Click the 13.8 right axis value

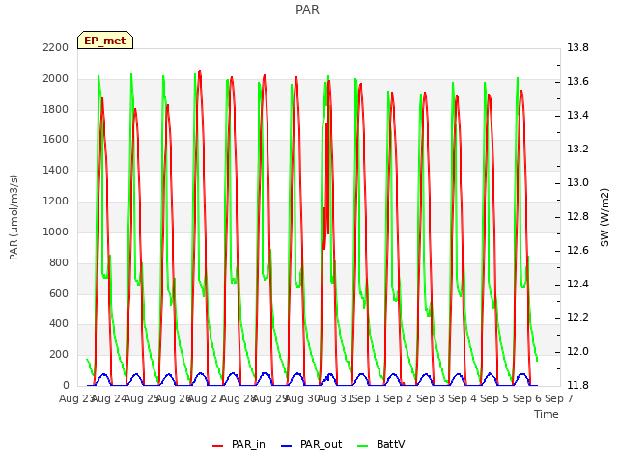coord(577,47)
